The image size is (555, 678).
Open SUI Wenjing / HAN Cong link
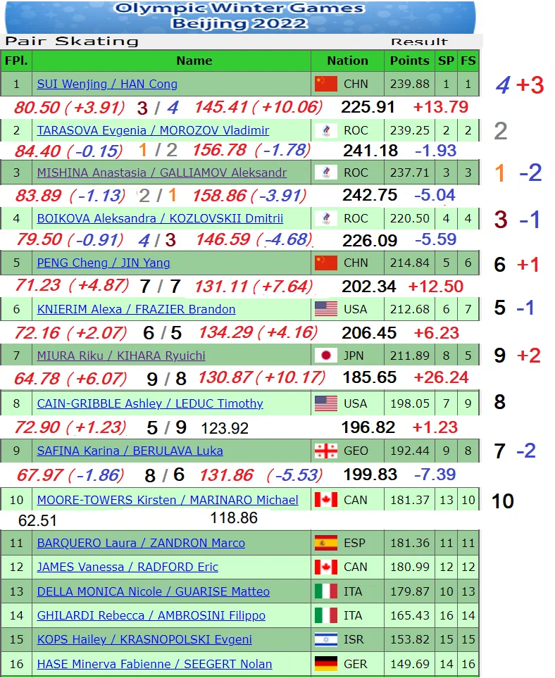tap(107, 84)
